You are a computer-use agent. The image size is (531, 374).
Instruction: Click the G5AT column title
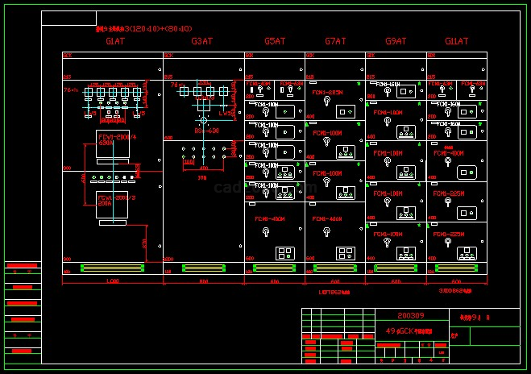[x=275, y=41]
